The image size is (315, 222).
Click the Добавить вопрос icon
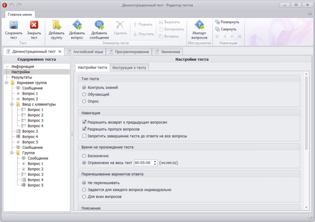[77, 25]
